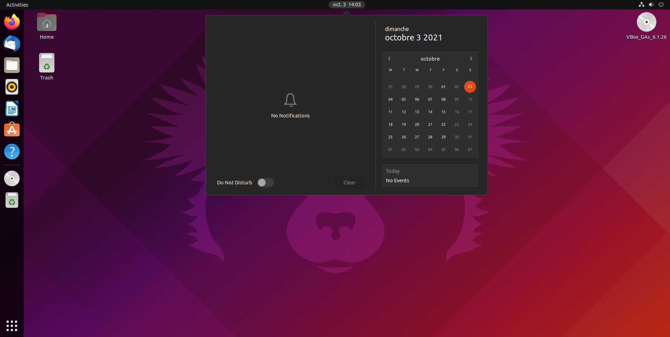Image resolution: width=670 pixels, height=337 pixels.
Task: Open LibreOffice Writer from the dock
Action: [12, 108]
